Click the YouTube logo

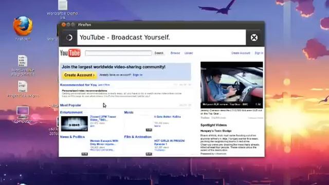pos(70,53)
